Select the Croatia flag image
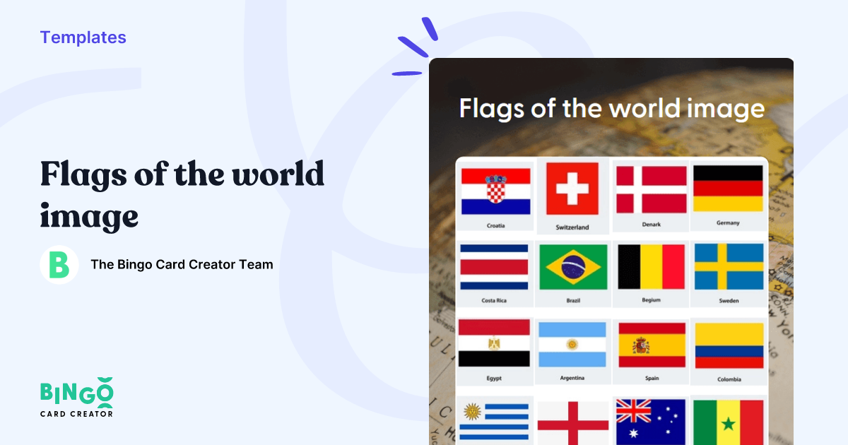The height and width of the screenshot is (445, 848). click(x=494, y=191)
